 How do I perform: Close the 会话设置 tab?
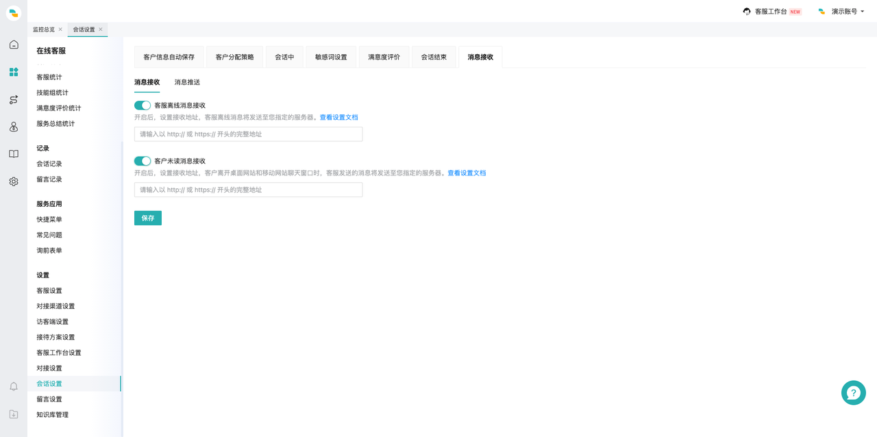101,29
